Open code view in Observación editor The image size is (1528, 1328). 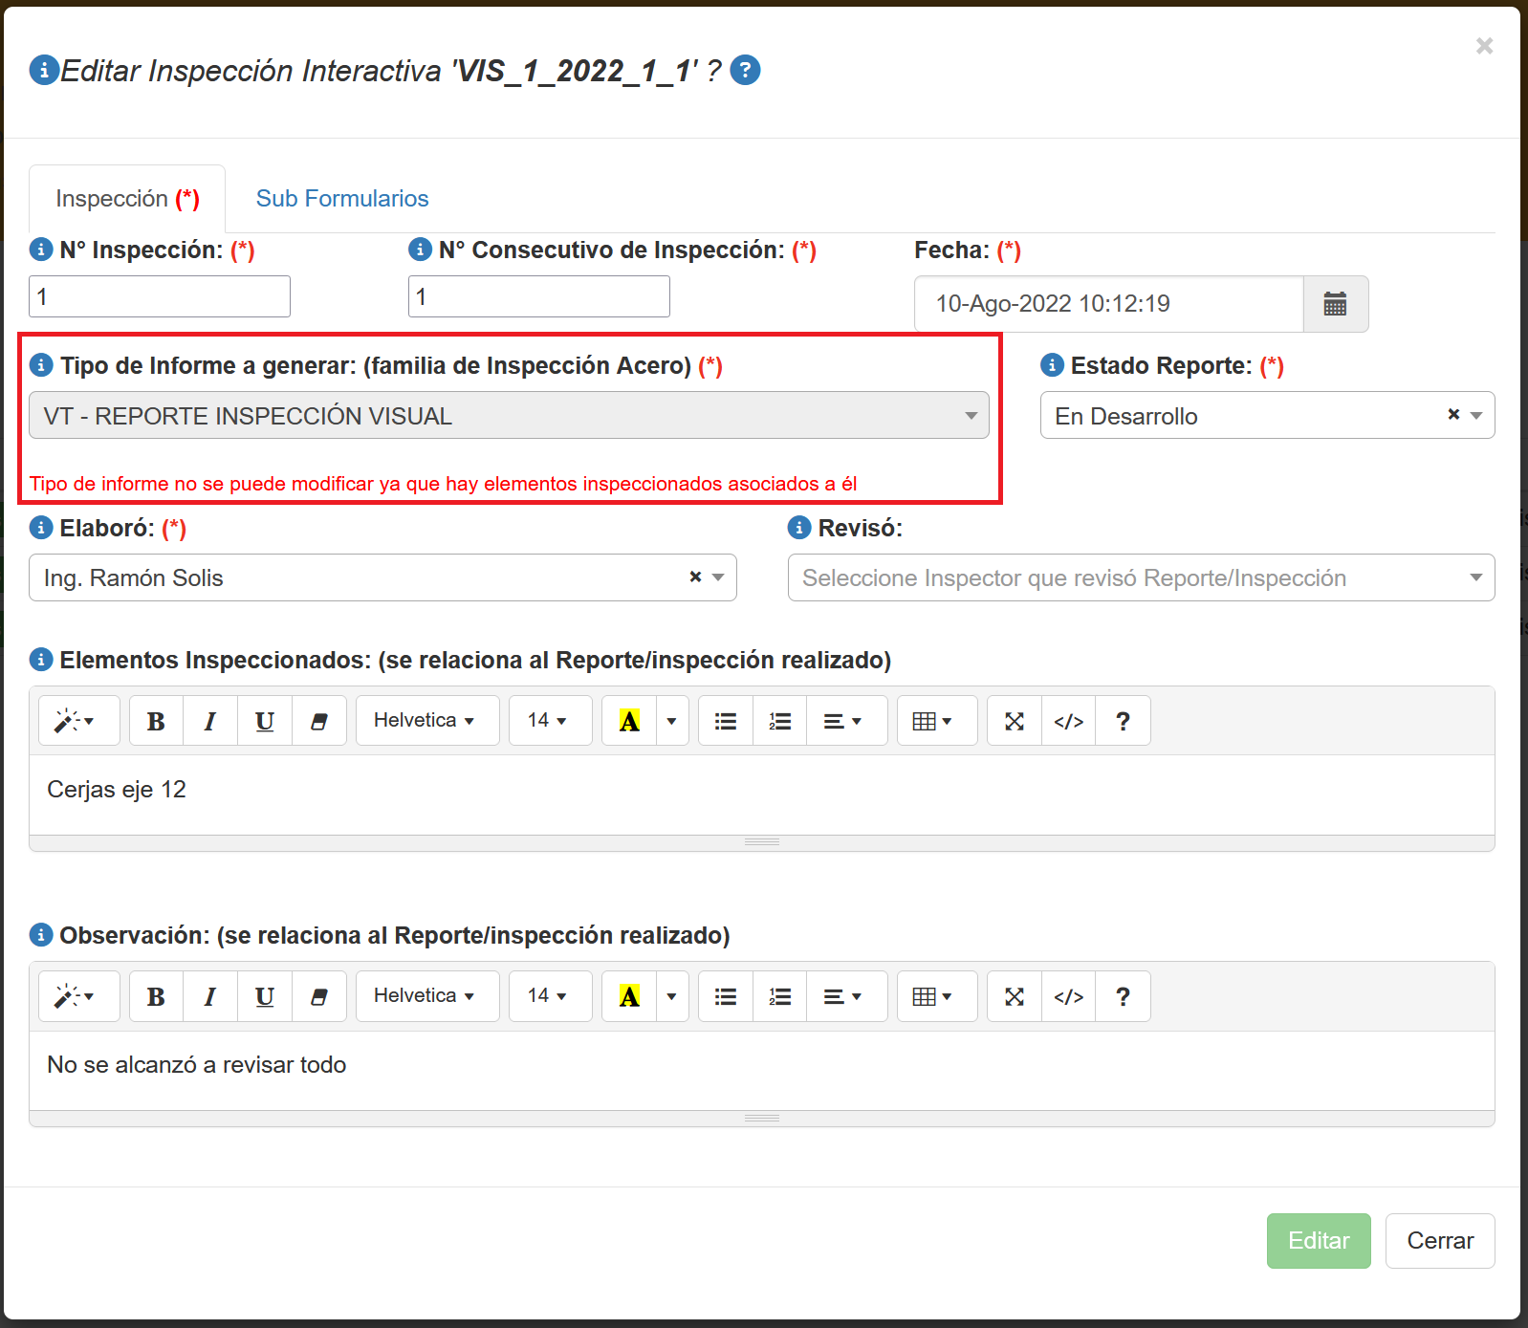pos(1068,996)
